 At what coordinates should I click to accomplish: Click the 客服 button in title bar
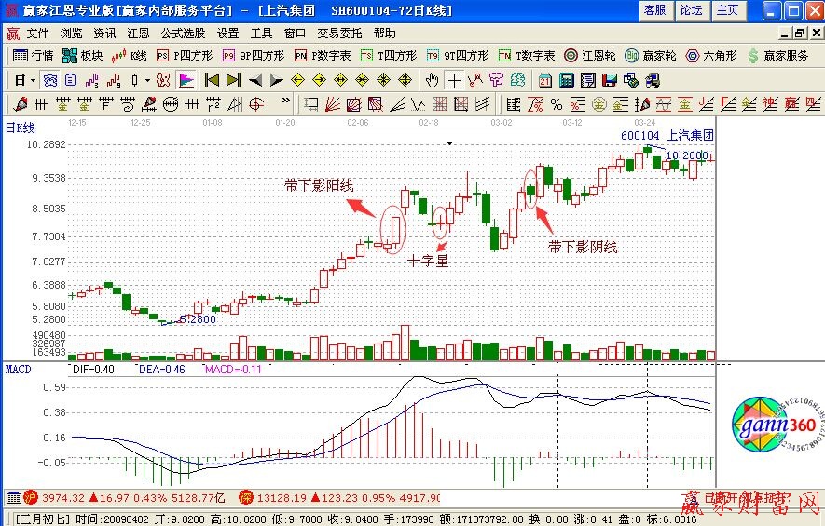click(x=655, y=10)
